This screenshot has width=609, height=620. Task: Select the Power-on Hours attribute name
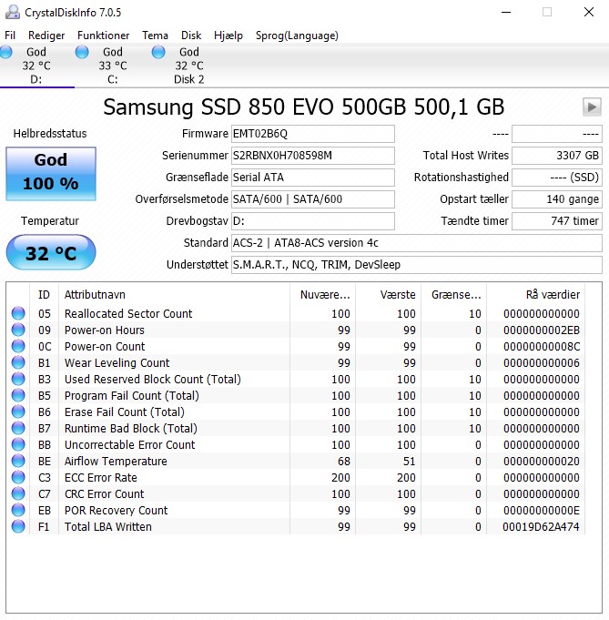point(105,330)
